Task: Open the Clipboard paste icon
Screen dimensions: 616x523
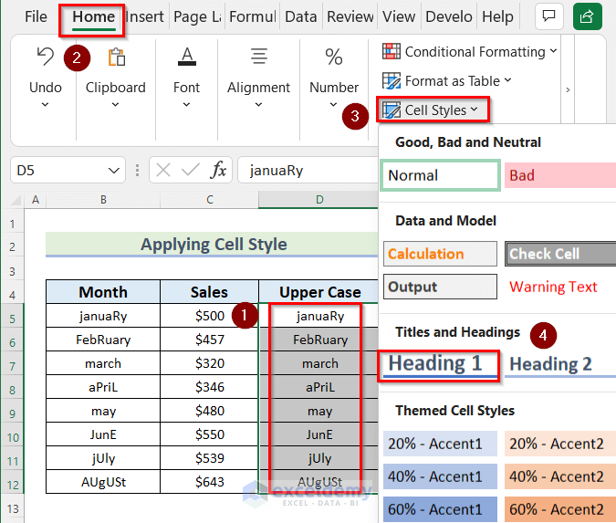Action: pyautogui.click(x=116, y=58)
